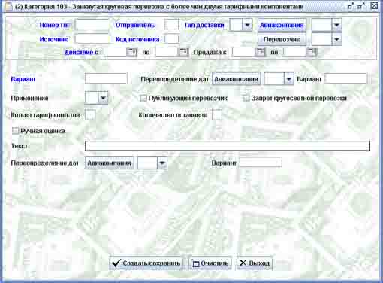Open calendar for Действие с date
This screenshot has width=383, height=283.
point(131,52)
